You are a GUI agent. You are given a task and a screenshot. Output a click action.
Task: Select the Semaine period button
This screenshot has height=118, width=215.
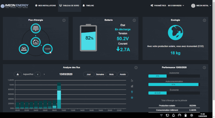point(100,74)
